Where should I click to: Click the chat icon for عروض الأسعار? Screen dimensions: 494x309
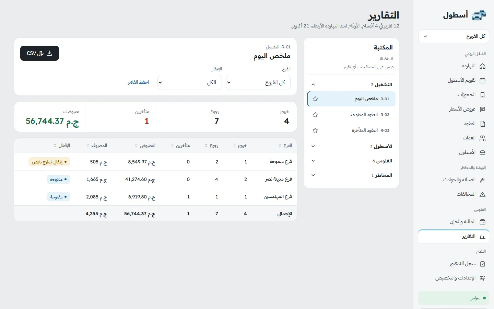coord(482,109)
